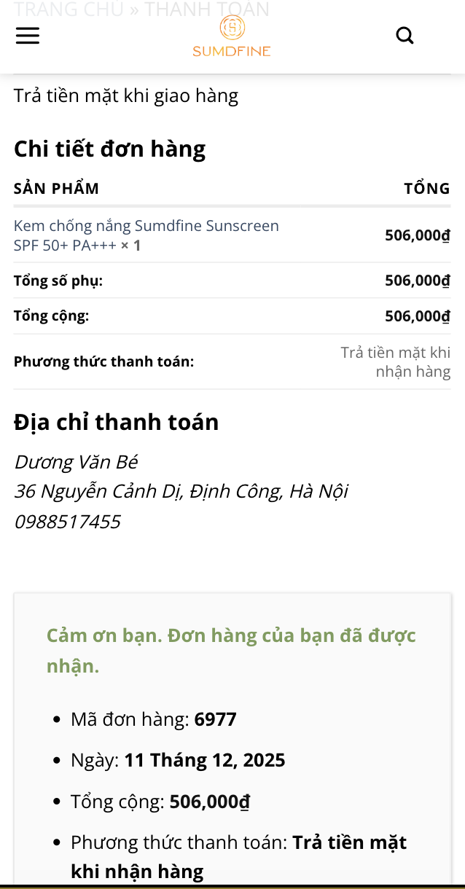
Task: Click the Chi tiết đơn hàng section heading
Action: click(x=109, y=149)
